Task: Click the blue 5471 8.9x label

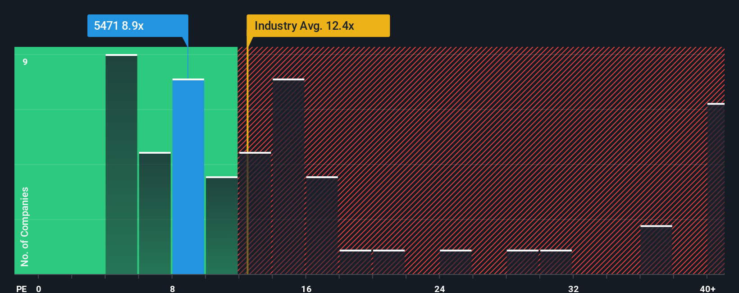Action: 137,26
